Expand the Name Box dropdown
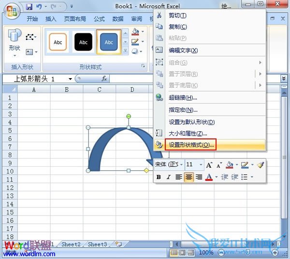 pos(70,79)
